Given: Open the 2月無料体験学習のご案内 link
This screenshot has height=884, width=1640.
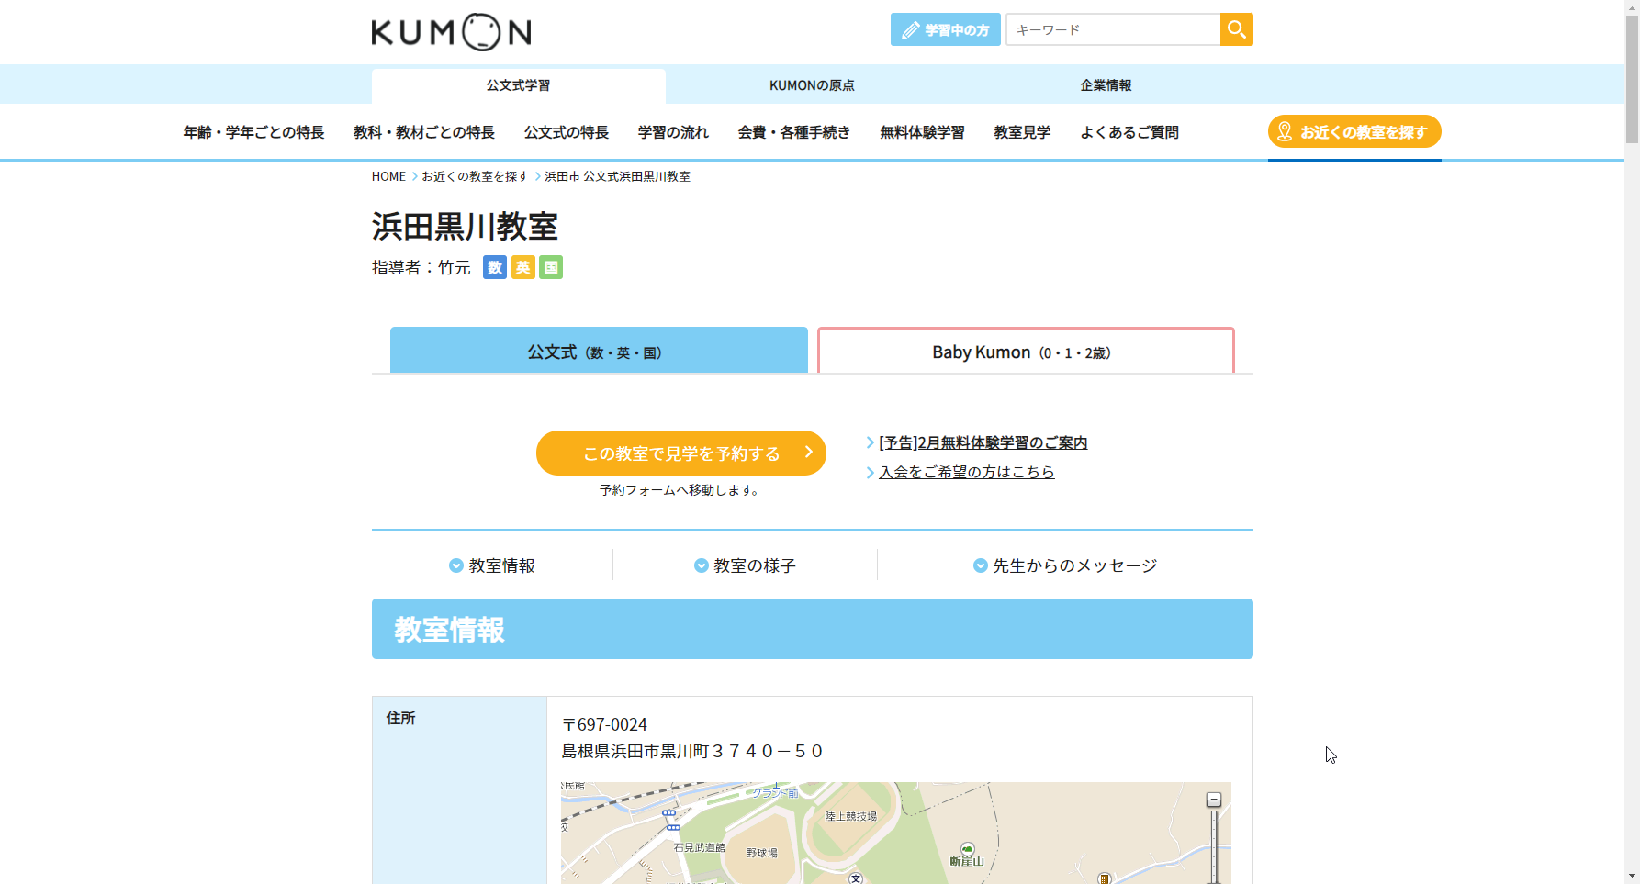Looking at the screenshot, I should click(x=983, y=442).
